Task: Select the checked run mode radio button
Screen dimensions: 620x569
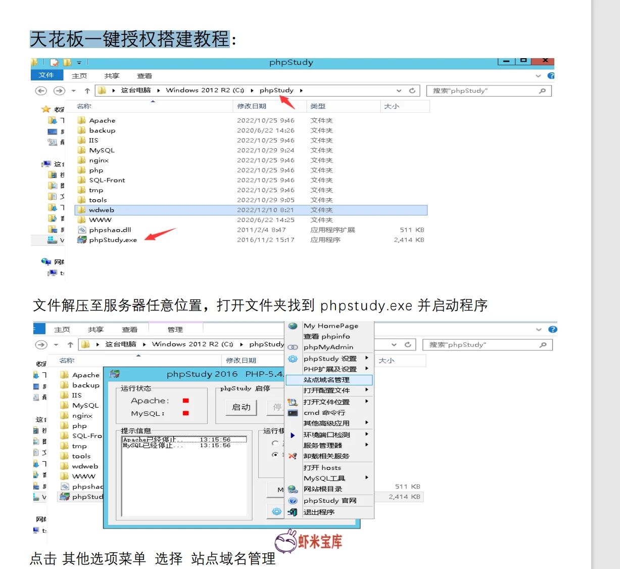Action: 275,455
